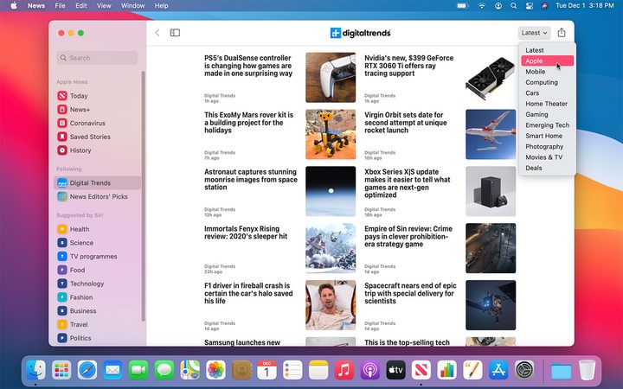Go back with the back arrow
The height and width of the screenshot is (389, 623).
click(x=157, y=33)
